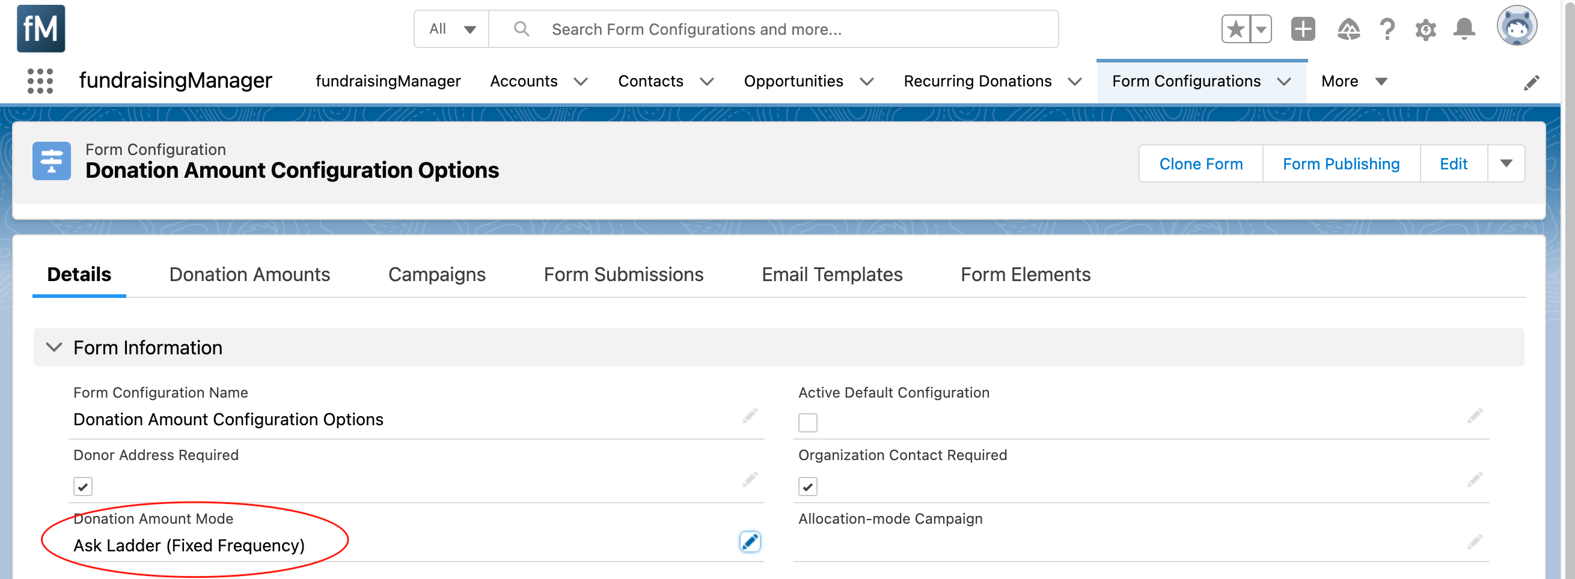This screenshot has width=1575, height=579.
Task: Toggle Organization Contact Required checkbox
Action: pos(808,487)
